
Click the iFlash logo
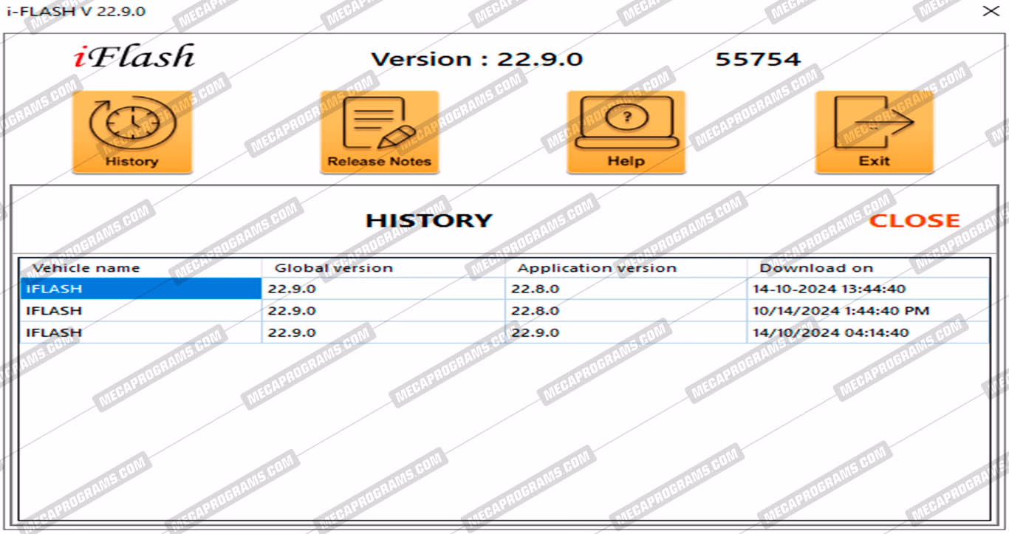click(134, 58)
